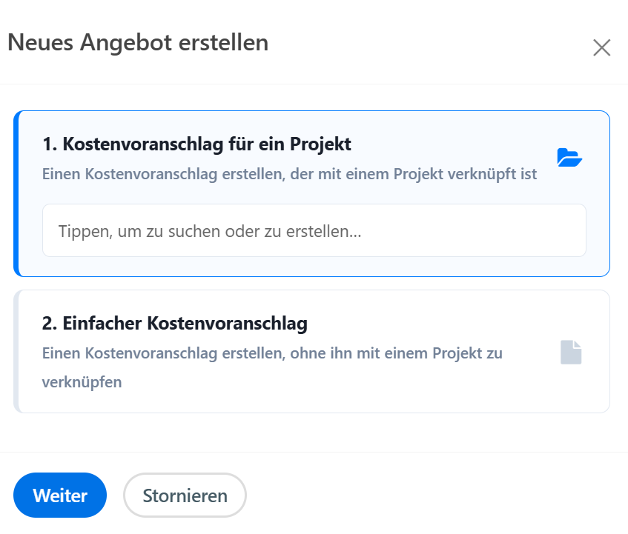
Task: Cancel via the Stornieren button
Action: click(185, 495)
